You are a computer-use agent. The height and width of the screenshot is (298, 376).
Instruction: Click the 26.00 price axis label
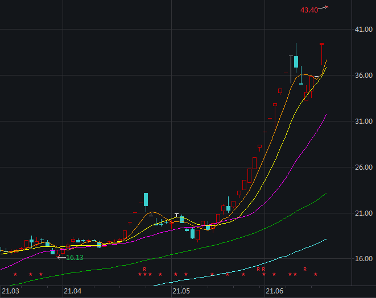361,167
